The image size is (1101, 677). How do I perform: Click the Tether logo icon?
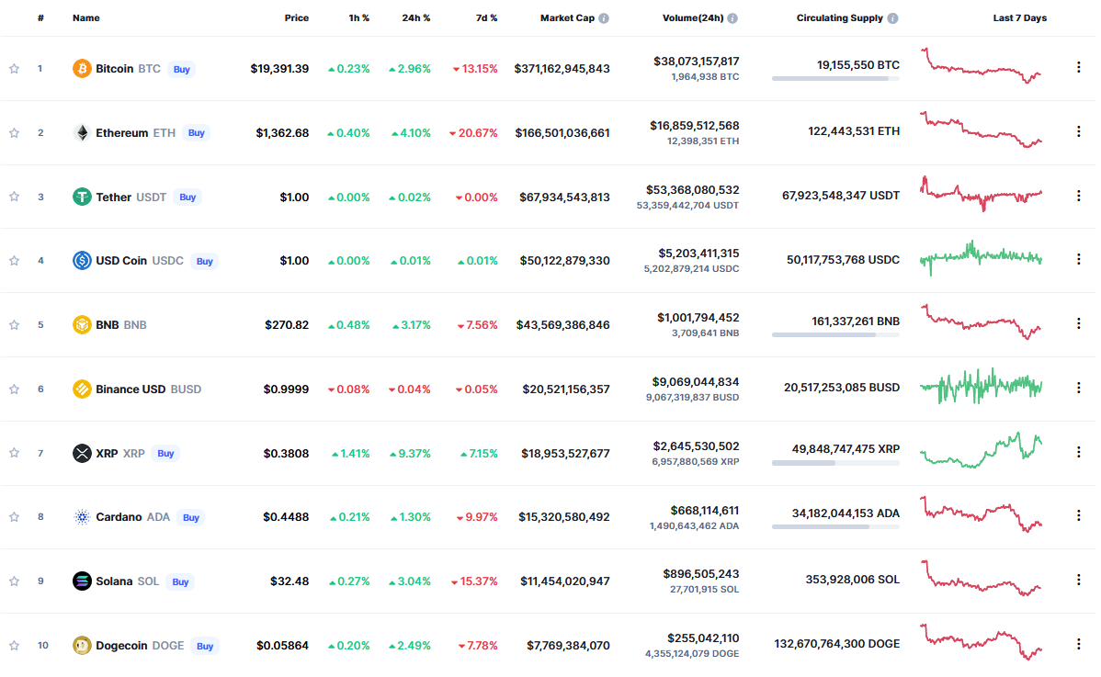pyautogui.click(x=82, y=197)
